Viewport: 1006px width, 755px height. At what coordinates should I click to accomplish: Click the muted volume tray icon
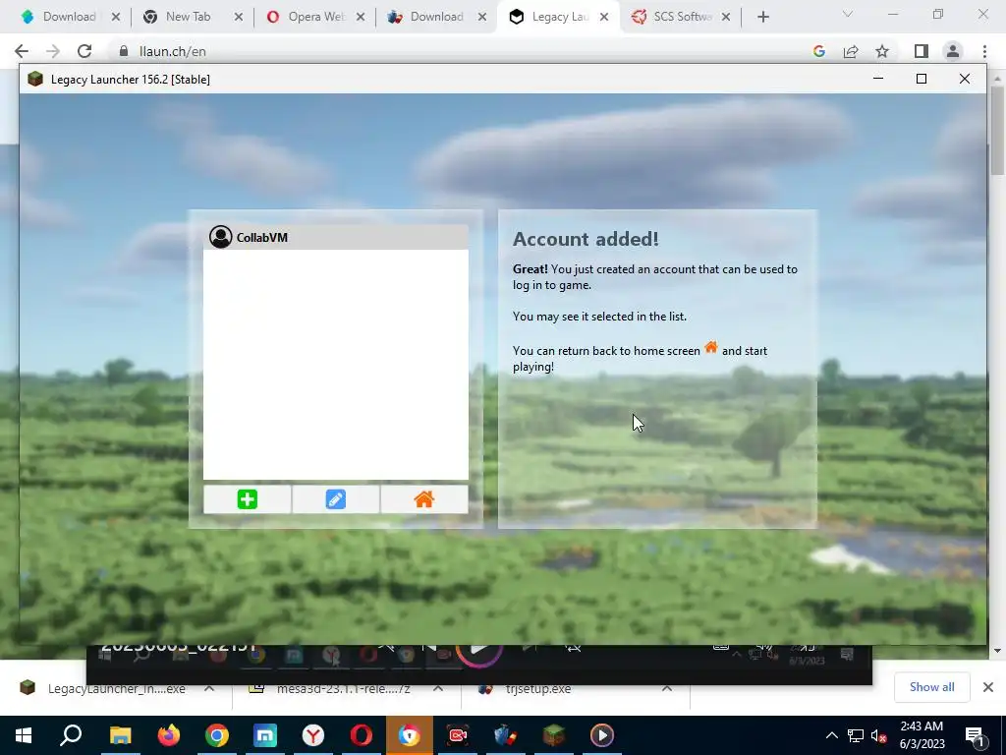[879, 735]
